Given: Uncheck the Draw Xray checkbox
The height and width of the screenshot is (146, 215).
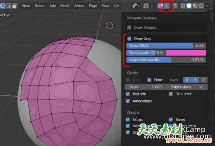Looking at the screenshot, I should point(129,39).
